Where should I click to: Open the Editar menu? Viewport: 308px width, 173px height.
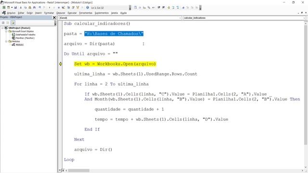tap(21, 13)
